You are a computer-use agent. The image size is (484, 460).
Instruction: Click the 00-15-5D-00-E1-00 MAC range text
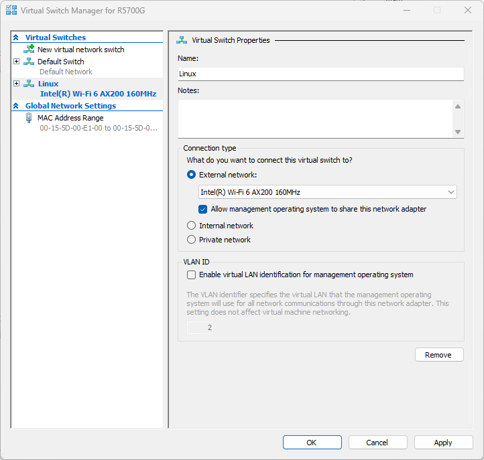[99, 128]
